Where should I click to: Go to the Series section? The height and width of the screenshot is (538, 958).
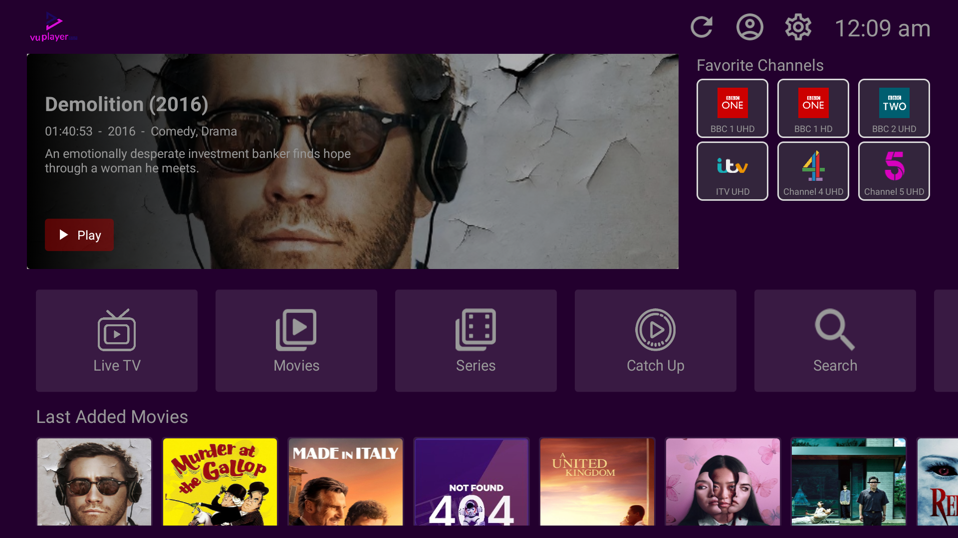(476, 341)
